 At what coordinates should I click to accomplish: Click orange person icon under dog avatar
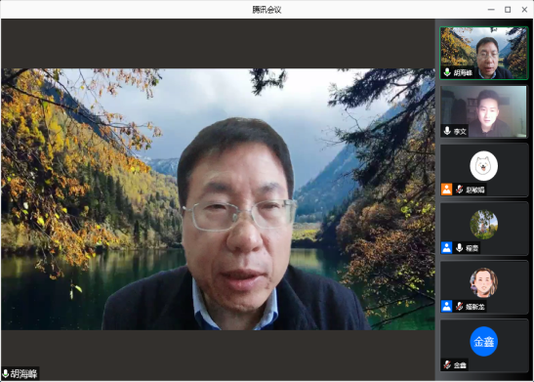446,190
